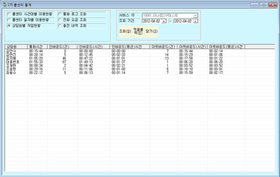Sort by 통화시간 column header
Image resolution: width=280 pixels, height=177 pixels.
(x=37, y=47)
